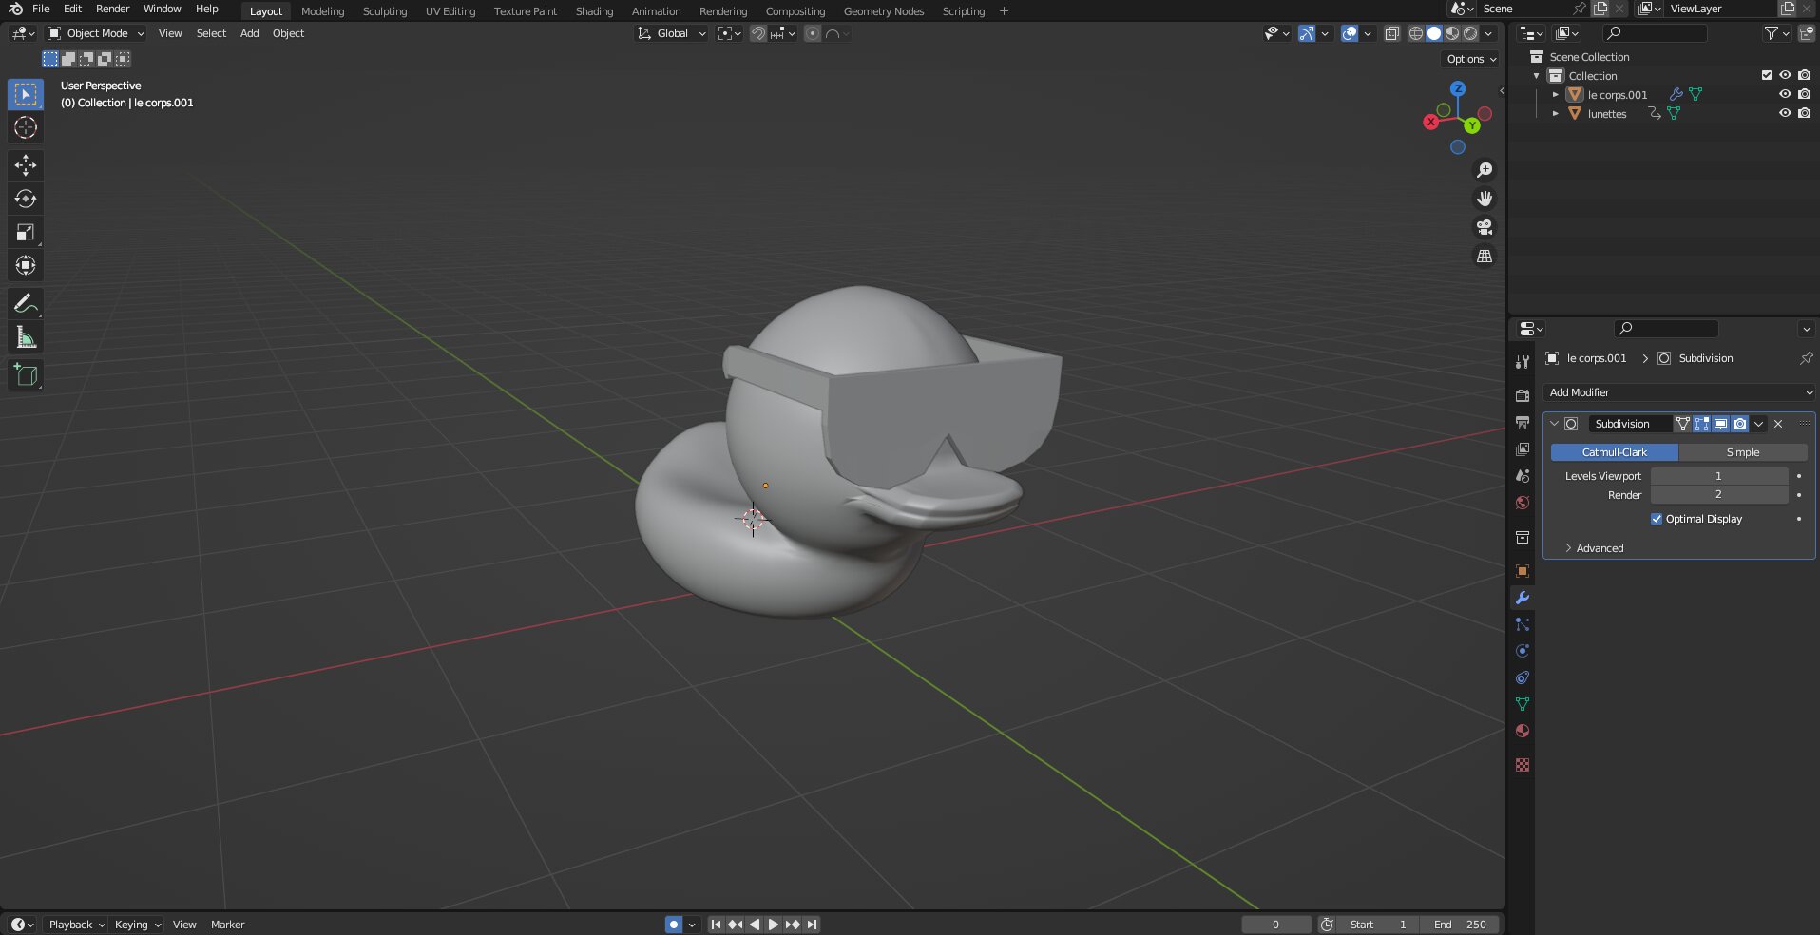Screen dimensions: 1820x935
Task: Switch to the Sculpting workspace tab
Action: 385,11
